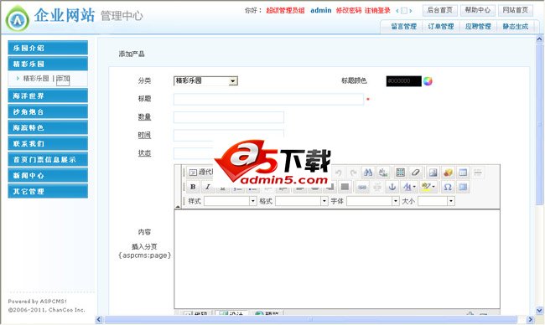Open the 样式 style dropdown
545x325 pixels.
(x=230, y=201)
